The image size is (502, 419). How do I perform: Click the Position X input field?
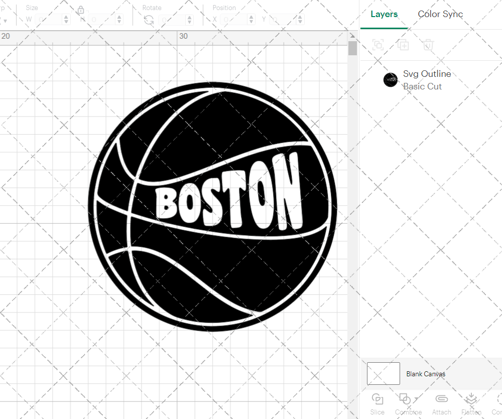tap(234, 20)
